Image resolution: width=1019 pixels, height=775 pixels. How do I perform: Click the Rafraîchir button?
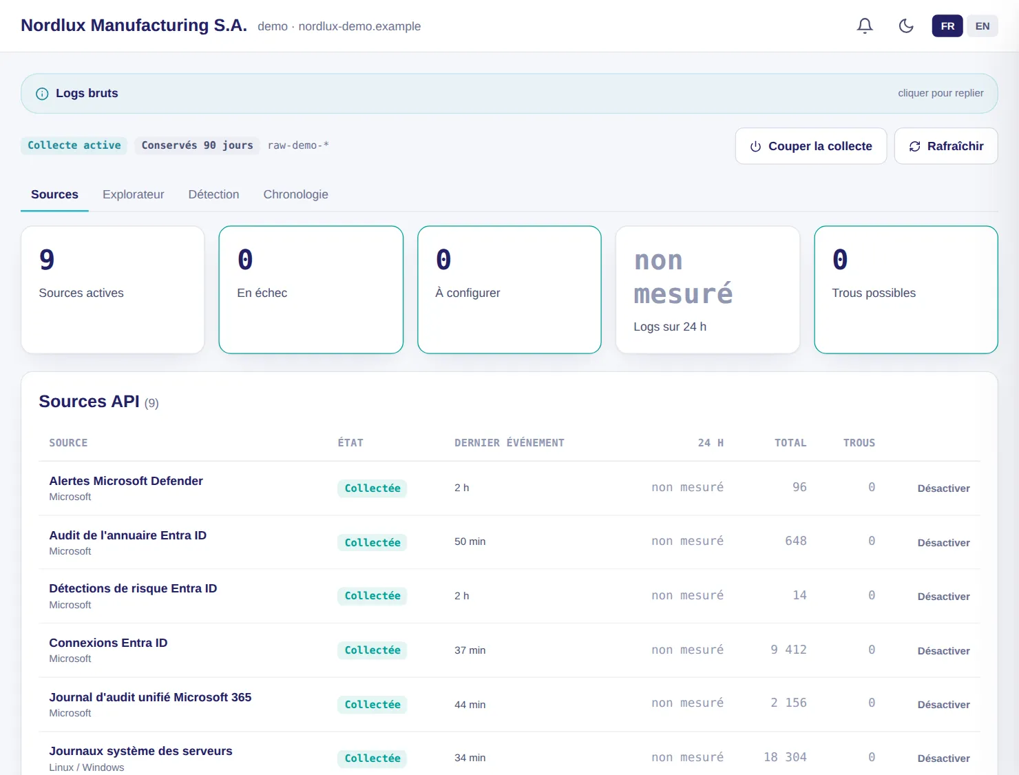click(x=946, y=146)
